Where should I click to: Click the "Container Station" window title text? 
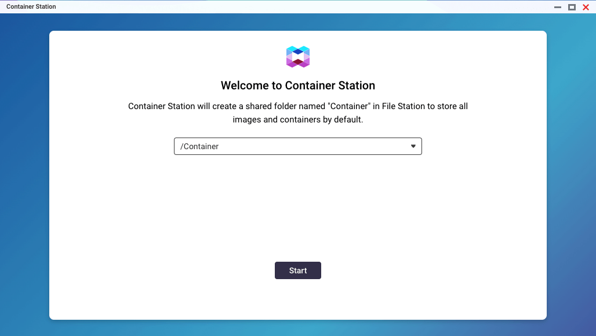31,7
